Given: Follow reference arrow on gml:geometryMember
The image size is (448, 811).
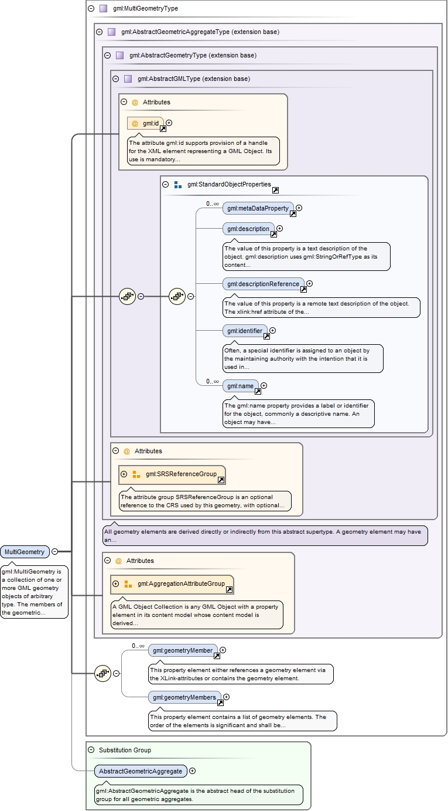Looking at the screenshot, I should tap(217, 656).
